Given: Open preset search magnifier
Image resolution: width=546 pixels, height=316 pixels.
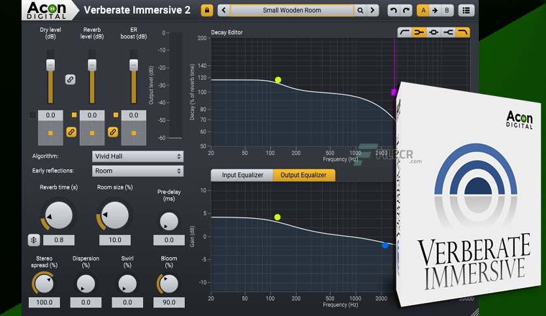Looking at the screenshot, I should pos(361,10).
